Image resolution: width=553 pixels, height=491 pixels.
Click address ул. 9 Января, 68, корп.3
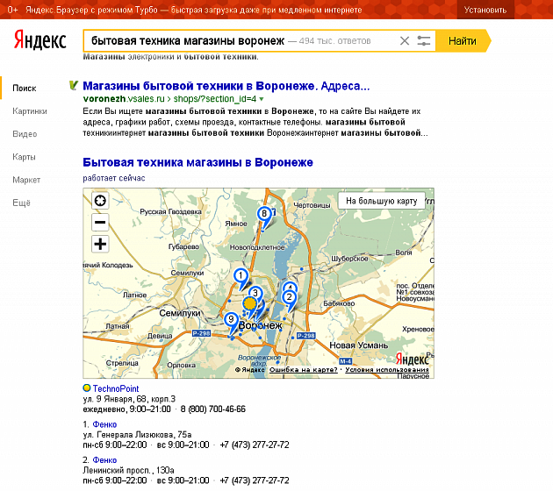[x=129, y=399]
